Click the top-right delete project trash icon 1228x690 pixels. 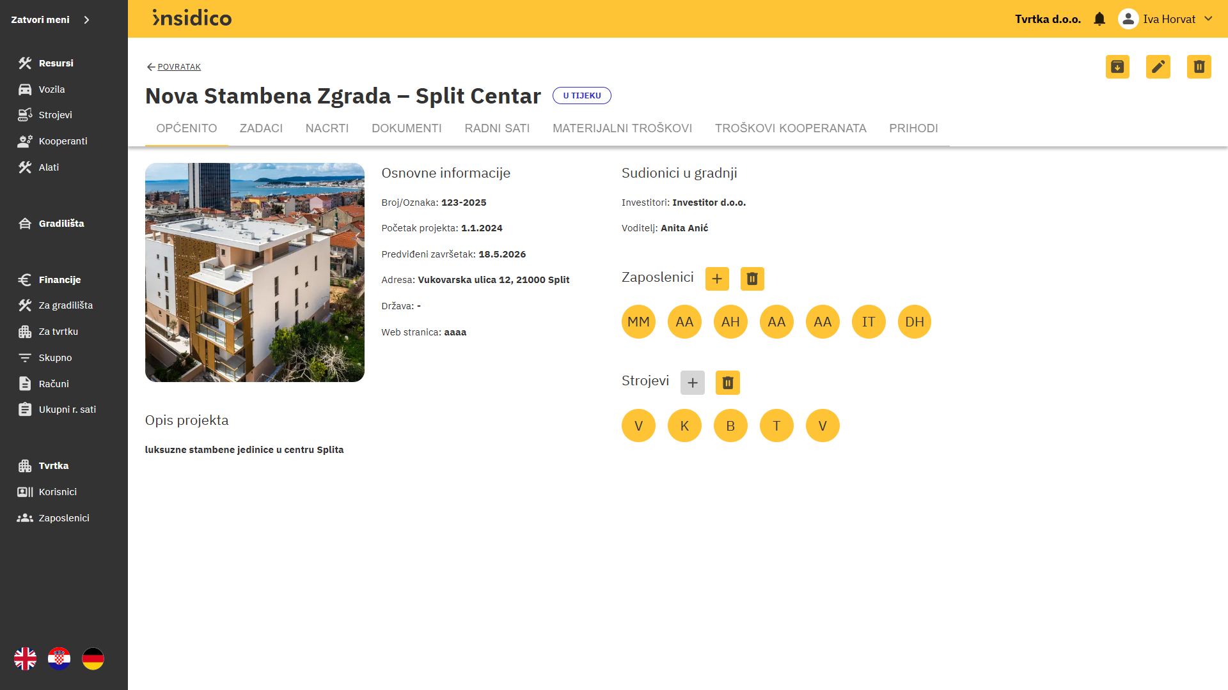(x=1199, y=67)
